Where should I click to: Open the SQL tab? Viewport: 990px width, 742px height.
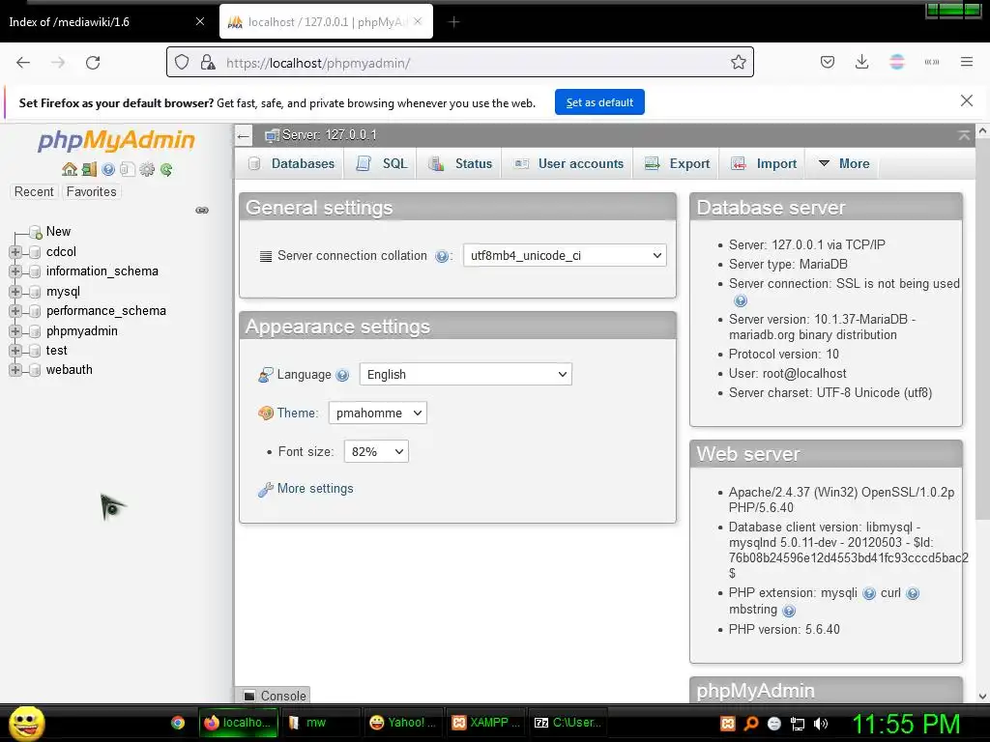[382, 163]
